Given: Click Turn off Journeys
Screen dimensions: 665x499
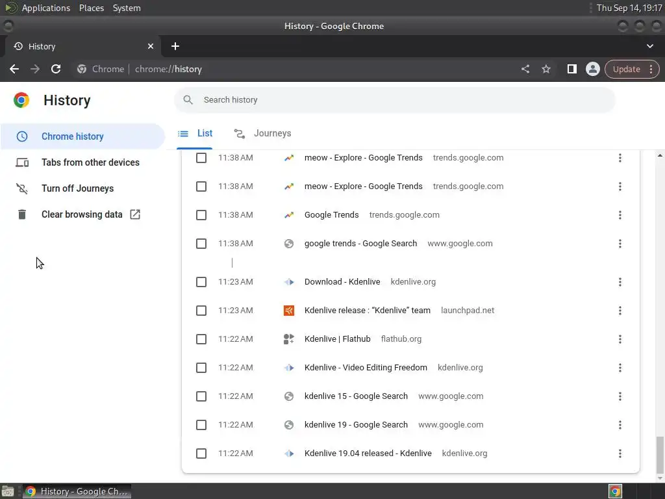Looking at the screenshot, I should pos(82,188).
